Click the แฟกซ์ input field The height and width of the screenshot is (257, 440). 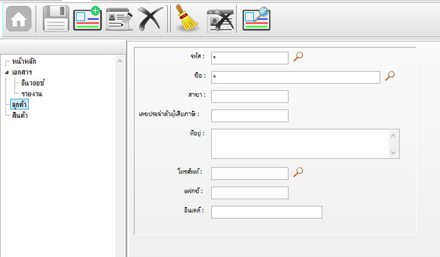point(250,193)
